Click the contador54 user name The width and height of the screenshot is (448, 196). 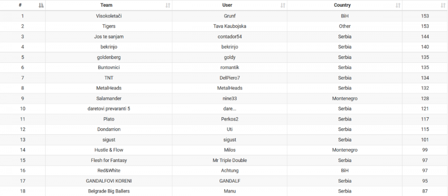(x=230, y=37)
